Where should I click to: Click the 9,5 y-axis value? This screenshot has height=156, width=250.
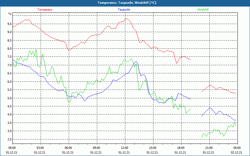tap(10, 24)
